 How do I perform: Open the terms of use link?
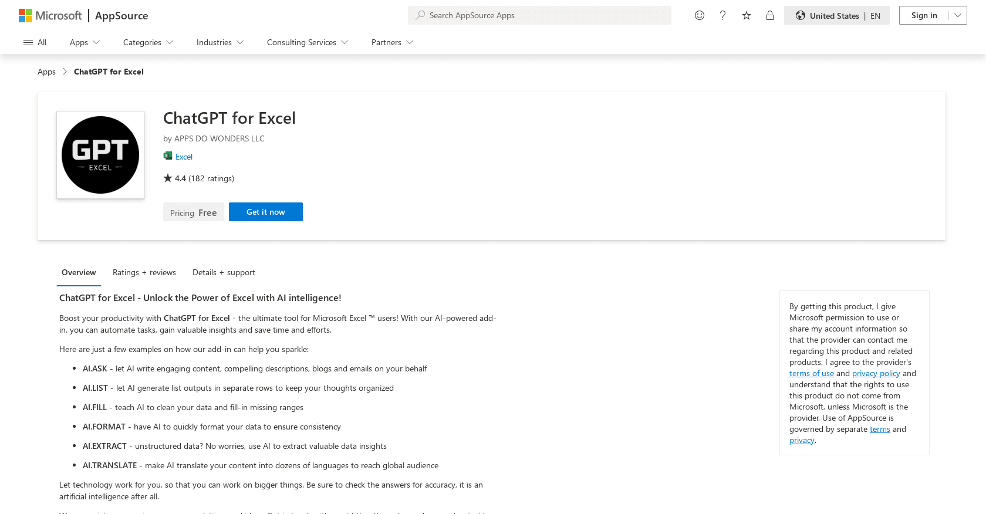coord(811,373)
